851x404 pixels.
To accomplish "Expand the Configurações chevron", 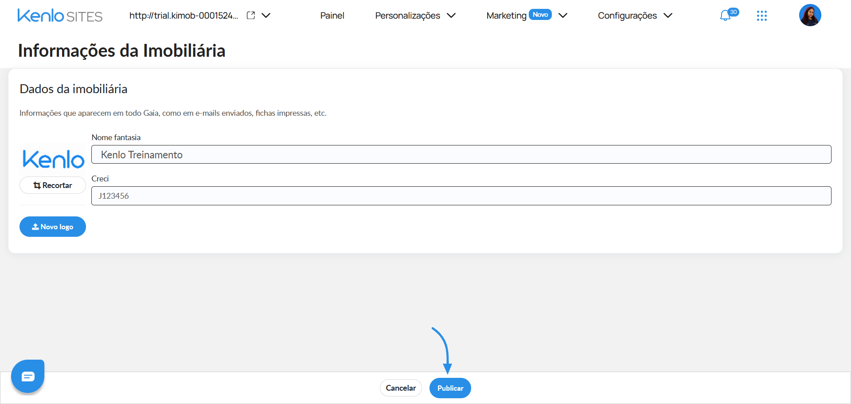I will [x=668, y=16].
